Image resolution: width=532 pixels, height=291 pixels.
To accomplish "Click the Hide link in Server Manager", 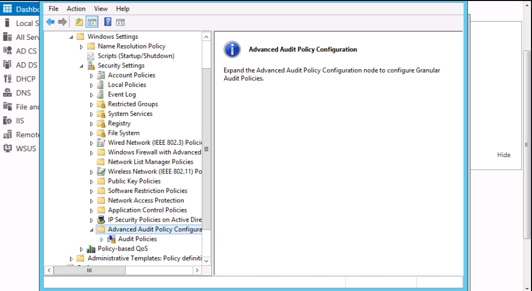I will (x=504, y=155).
